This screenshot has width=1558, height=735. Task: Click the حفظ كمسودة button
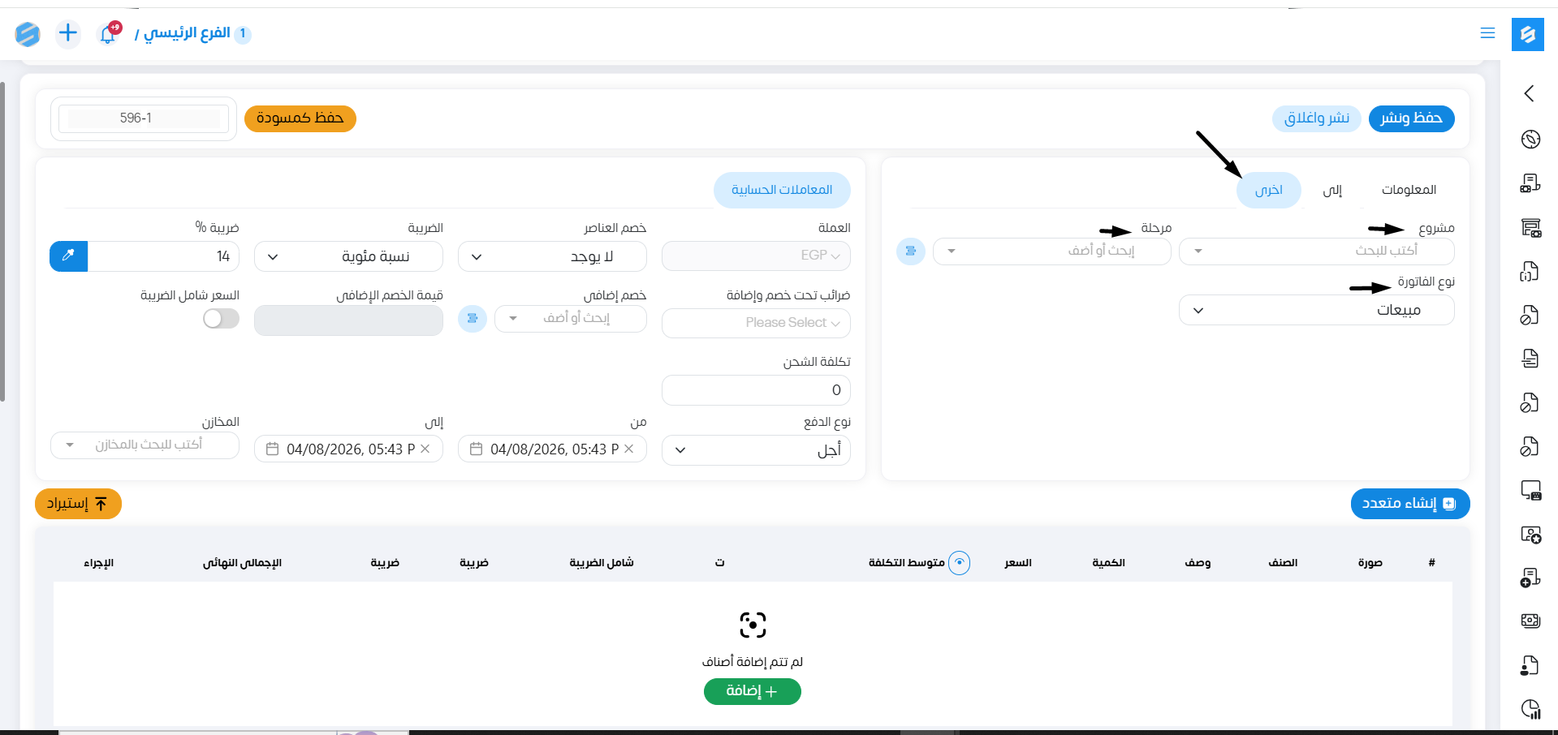click(x=300, y=118)
